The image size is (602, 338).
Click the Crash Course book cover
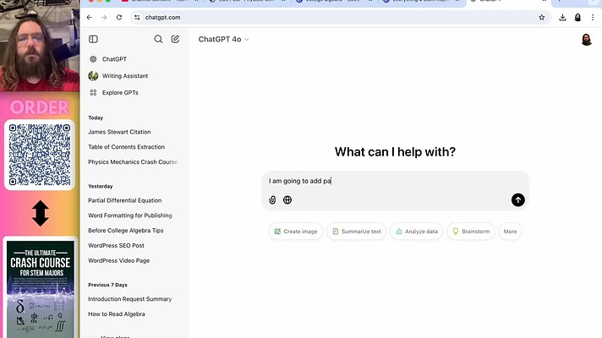click(41, 289)
